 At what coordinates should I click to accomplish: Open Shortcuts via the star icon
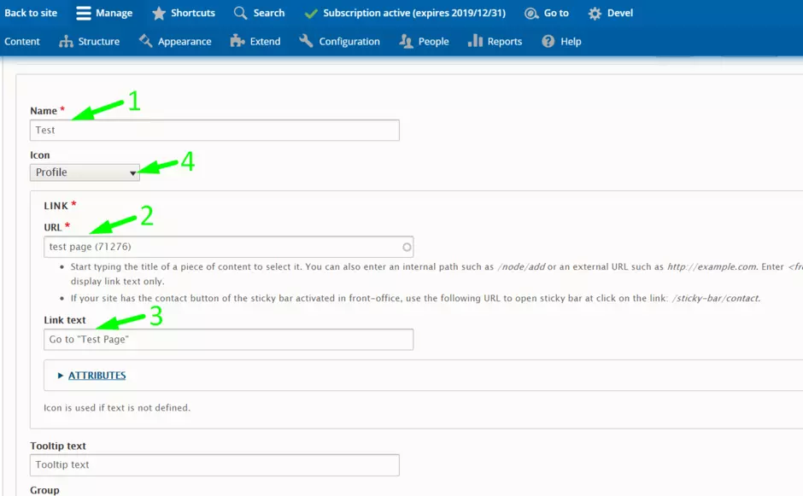coord(159,14)
